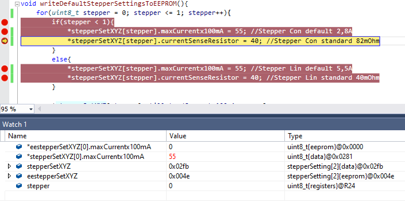
Task: Toggle breakpoint on Stepper Con maxCurrentx100mA line
Action: pos(5,32)
